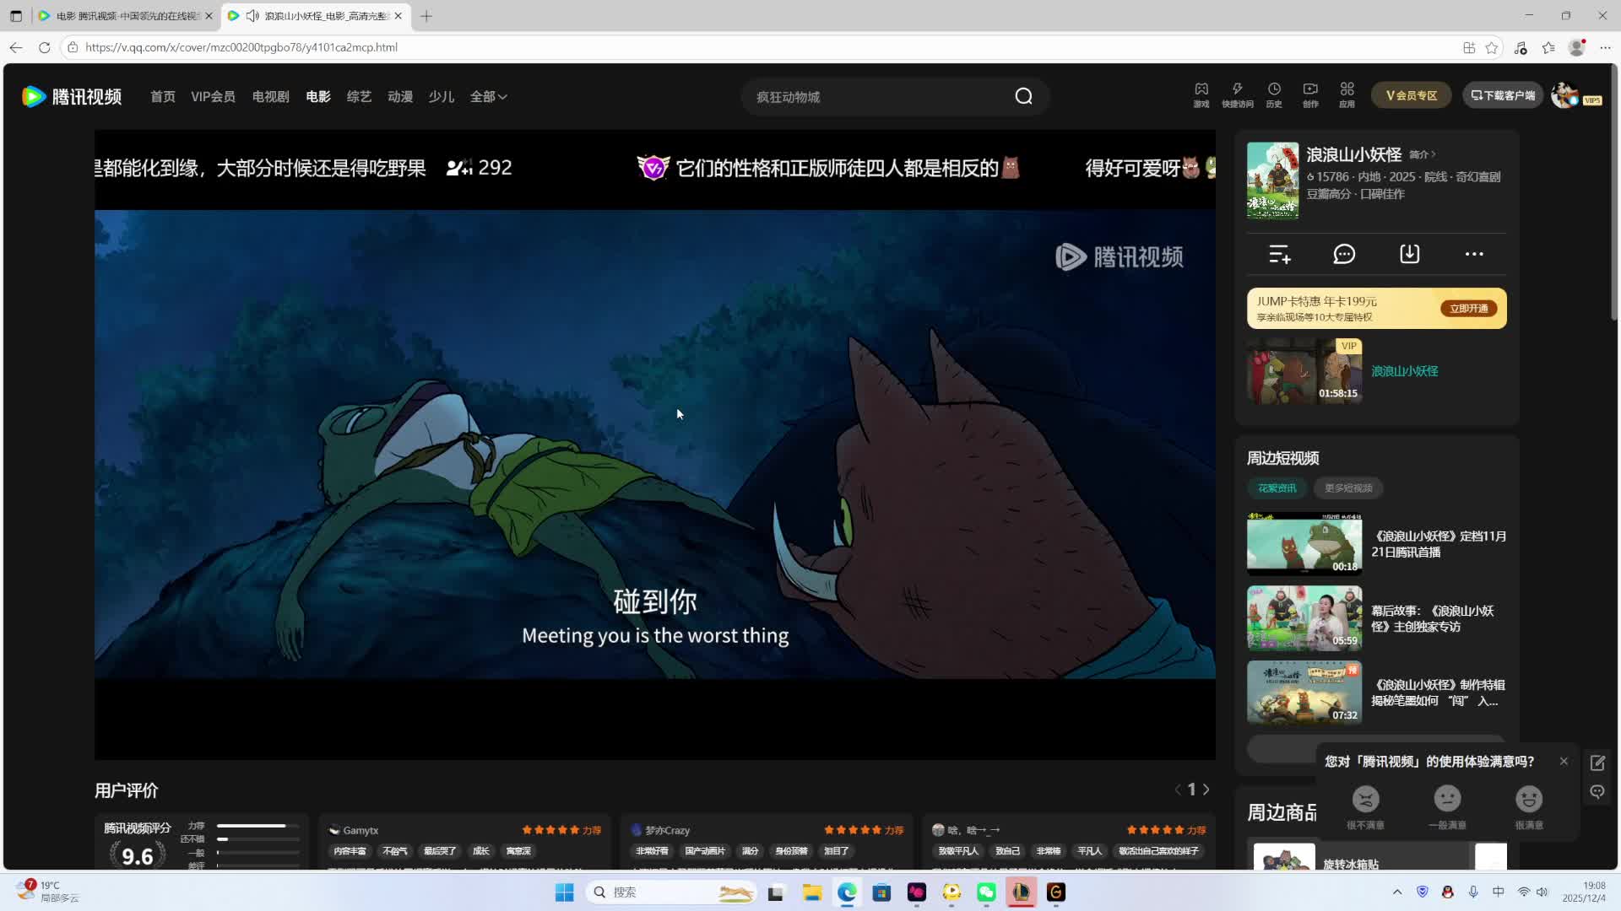The width and height of the screenshot is (1621, 911).
Task: Add movie to watchlist with the add-list icon
Action: tap(1278, 253)
